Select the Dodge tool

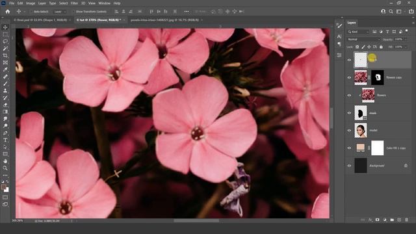[x=5, y=125]
